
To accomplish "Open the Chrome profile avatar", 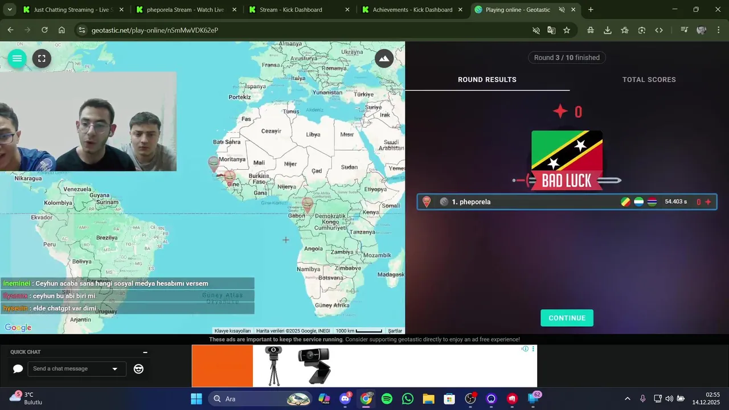I will 701,30.
